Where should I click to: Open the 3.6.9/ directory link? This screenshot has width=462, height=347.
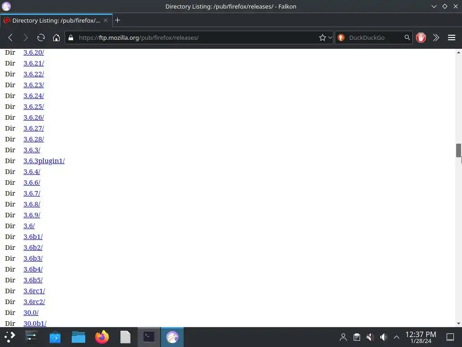[x=32, y=215]
